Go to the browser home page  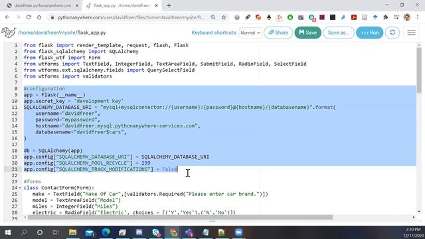39,17
